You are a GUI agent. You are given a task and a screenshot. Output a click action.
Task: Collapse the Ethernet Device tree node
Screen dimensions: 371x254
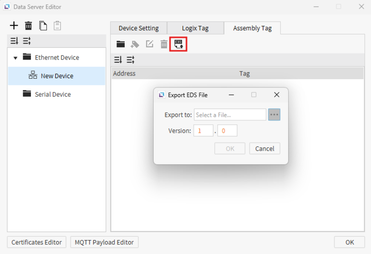15,58
